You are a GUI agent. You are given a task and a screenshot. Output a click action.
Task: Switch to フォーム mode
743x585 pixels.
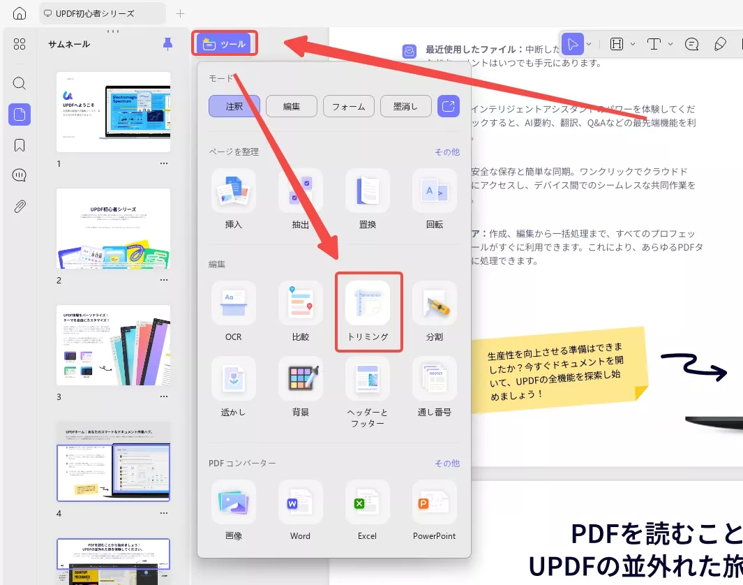click(x=349, y=106)
